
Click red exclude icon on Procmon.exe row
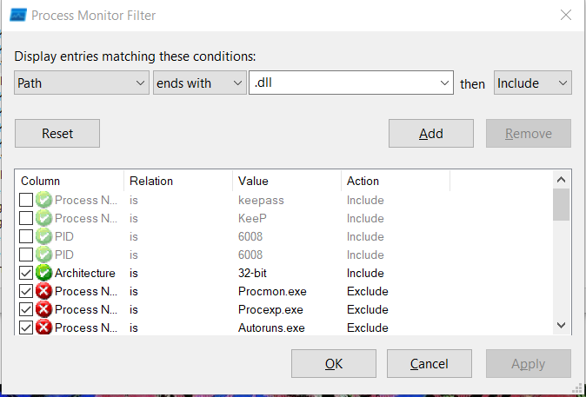44,291
